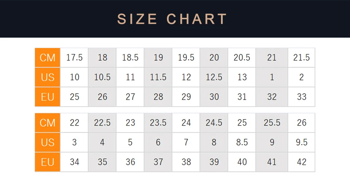Screen dimensions: 350x182
Task: Click the US 1 size cell
Action: (272, 77)
